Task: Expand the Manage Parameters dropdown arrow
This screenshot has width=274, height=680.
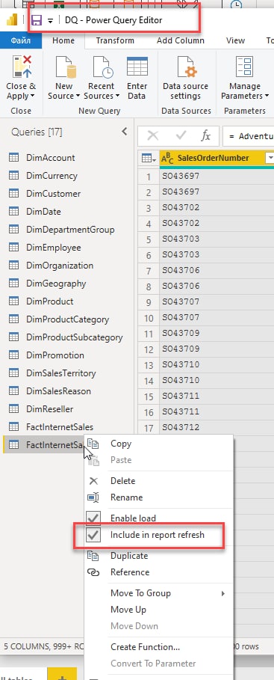Action: tap(267, 97)
